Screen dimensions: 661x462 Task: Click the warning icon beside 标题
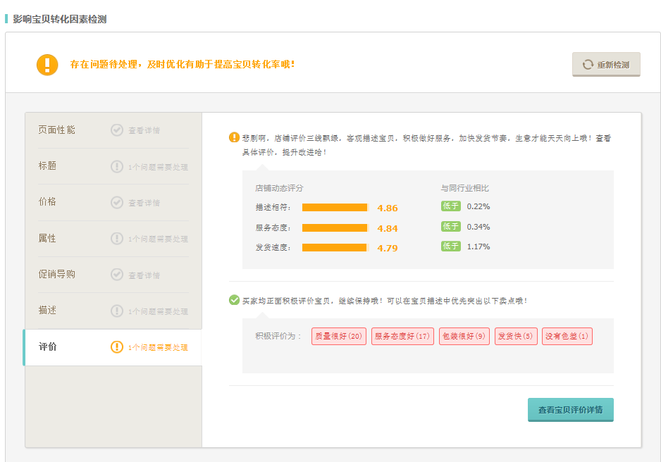click(117, 166)
